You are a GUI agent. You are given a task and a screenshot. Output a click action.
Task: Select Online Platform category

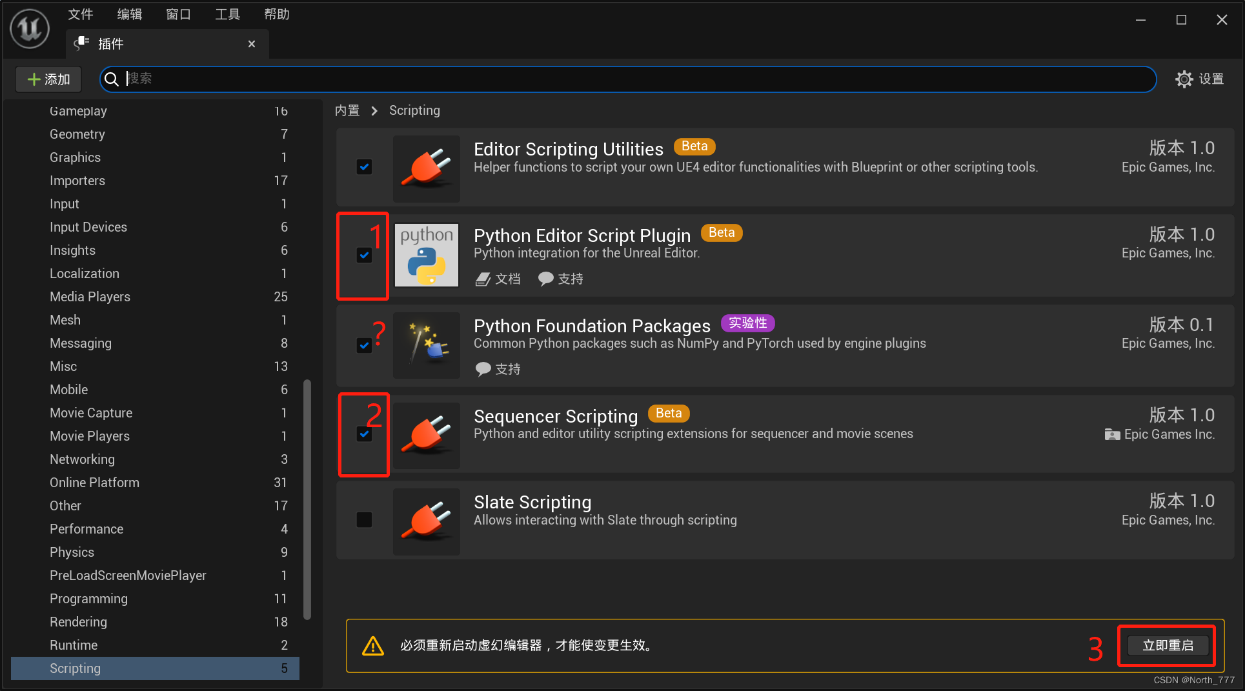(x=155, y=483)
